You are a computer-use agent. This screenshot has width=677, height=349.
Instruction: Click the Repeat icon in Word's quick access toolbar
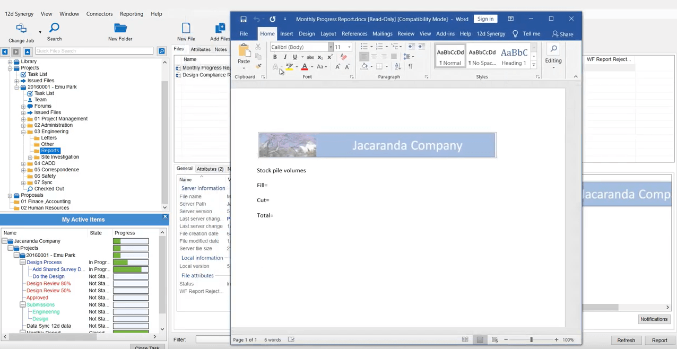[x=272, y=19]
